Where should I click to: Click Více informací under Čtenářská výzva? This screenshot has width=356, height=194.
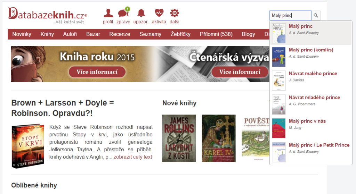240,72
